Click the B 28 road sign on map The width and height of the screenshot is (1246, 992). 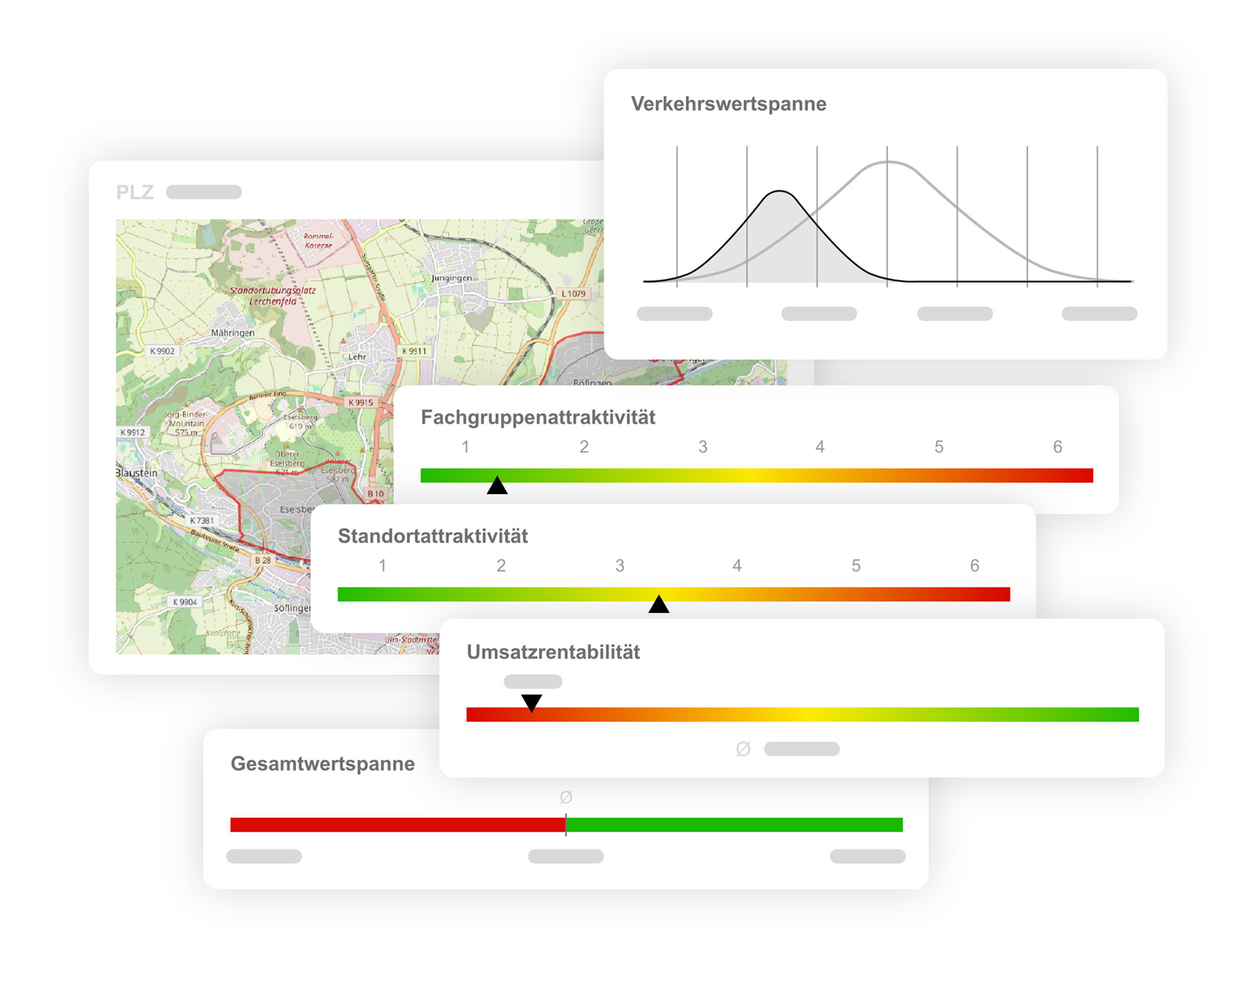click(263, 560)
